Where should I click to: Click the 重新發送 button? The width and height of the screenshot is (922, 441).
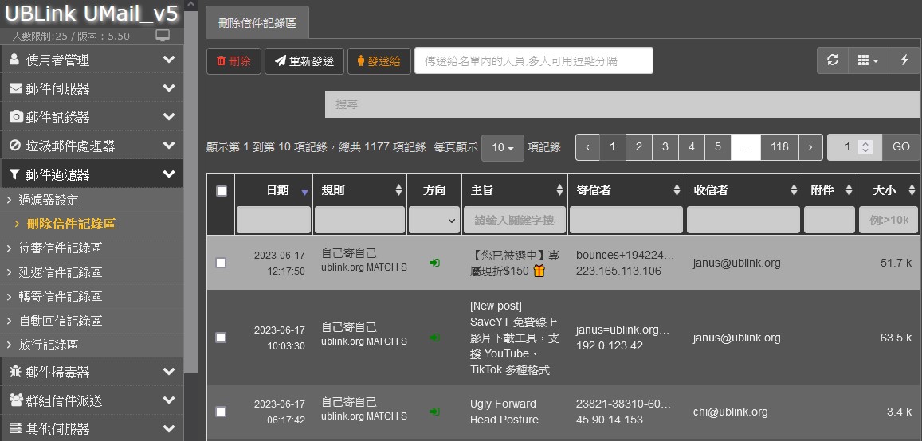(304, 61)
